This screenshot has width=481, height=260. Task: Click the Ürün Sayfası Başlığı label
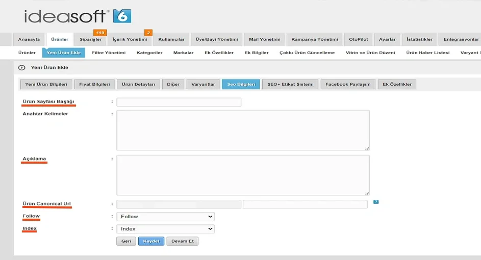48,101
